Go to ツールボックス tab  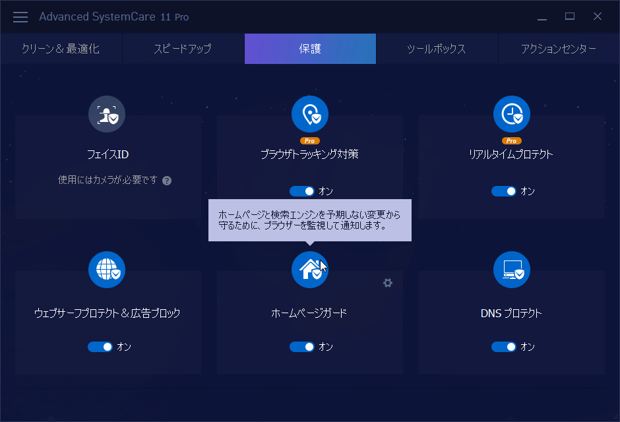(437, 49)
